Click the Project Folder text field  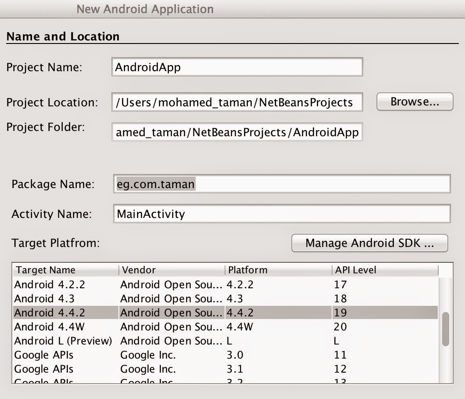tap(237, 132)
